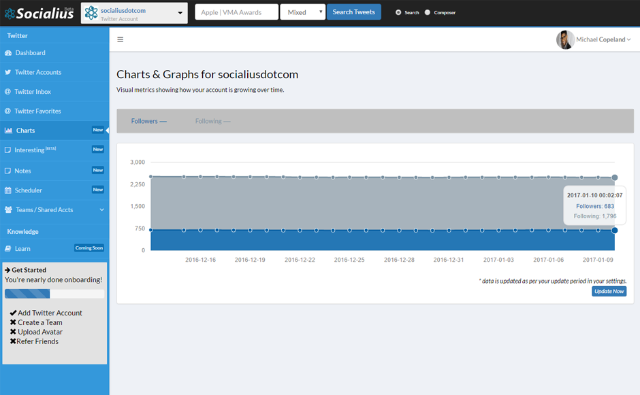Viewport: 640px width, 395px height.
Task: Click the gray Following area of chart
Action: (x=383, y=203)
